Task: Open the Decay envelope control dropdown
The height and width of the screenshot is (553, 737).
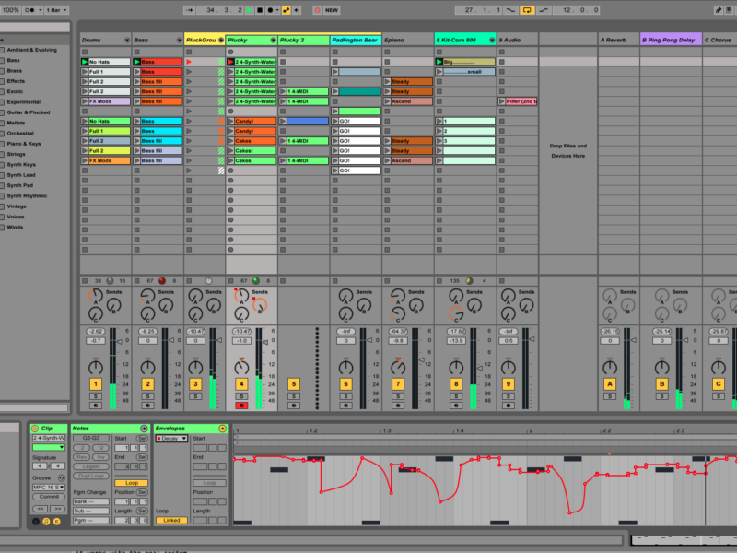Action: click(x=170, y=439)
